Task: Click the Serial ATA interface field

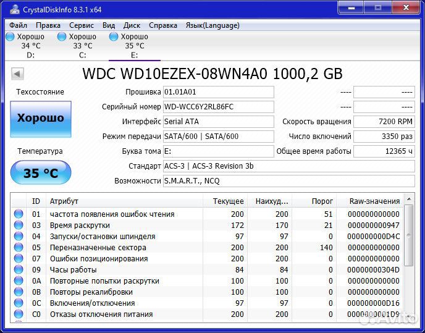Action: pyautogui.click(x=219, y=122)
